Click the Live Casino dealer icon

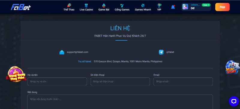[x=86, y=5]
